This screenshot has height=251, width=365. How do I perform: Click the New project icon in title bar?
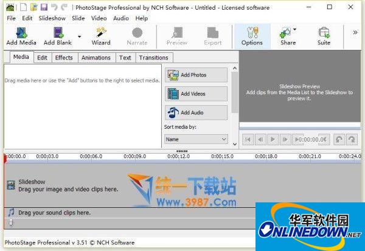(23, 7)
